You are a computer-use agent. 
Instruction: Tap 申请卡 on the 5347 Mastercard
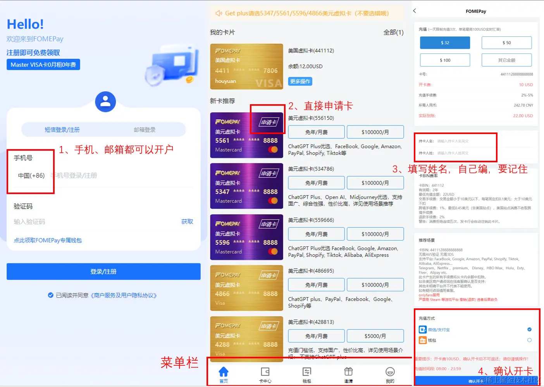[269, 173]
